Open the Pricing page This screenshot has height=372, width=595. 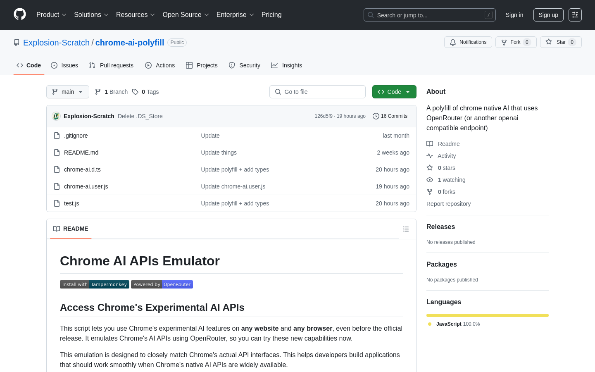coord(271,15)
